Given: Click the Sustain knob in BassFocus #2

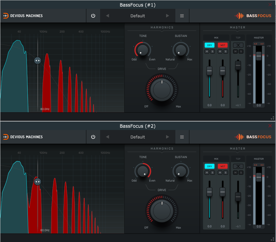Looking at the screenshot, I should (181, 171).
